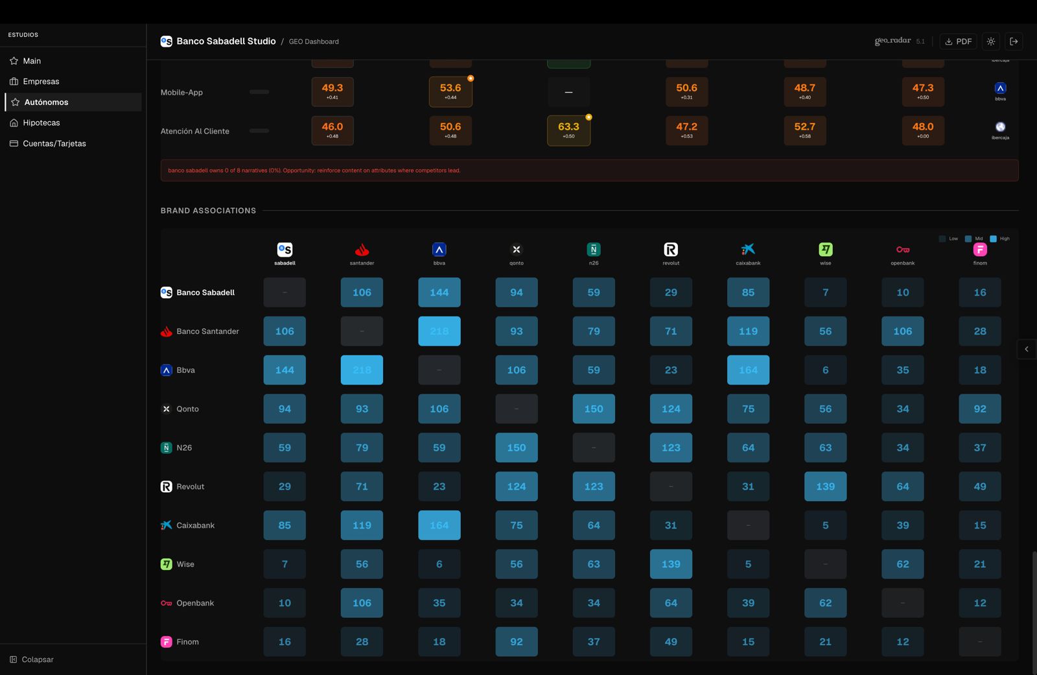Screen dimensions: 1037x675
Task: Click the High legend color swatch
Action: 993,239
